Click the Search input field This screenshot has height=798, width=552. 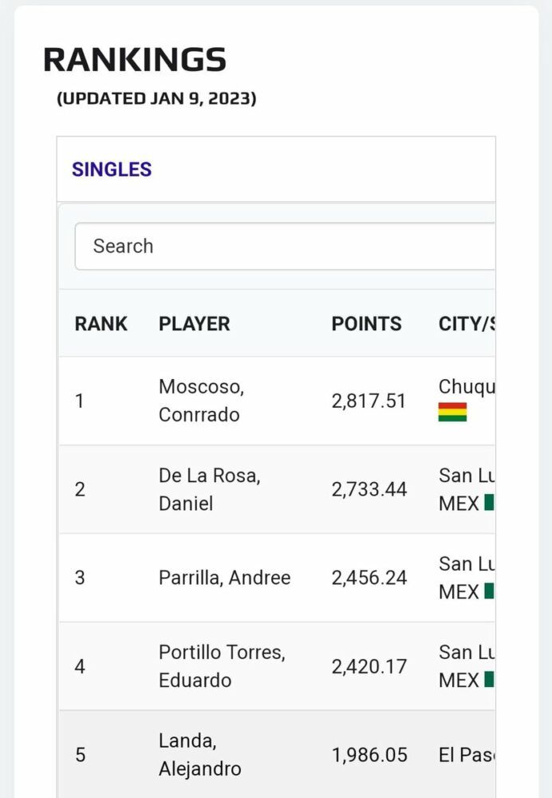[285, 246]
